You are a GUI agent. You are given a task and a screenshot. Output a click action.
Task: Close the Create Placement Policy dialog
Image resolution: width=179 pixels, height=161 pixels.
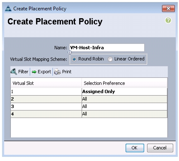coord(168,9)
